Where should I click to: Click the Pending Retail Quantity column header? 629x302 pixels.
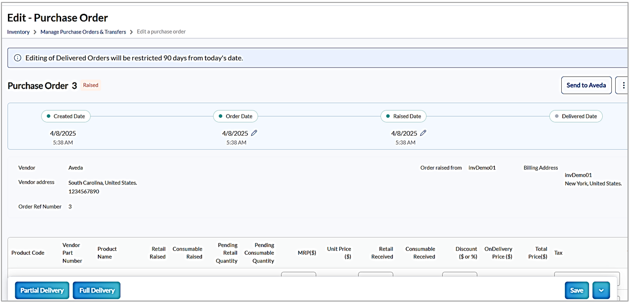click(x=227, y=253)
